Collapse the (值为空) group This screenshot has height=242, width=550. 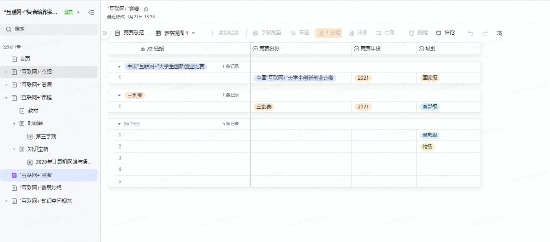click(x=119, y=124)
